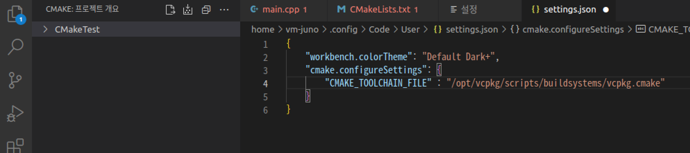Open the Run and Debug view icon

pos(15,114)
